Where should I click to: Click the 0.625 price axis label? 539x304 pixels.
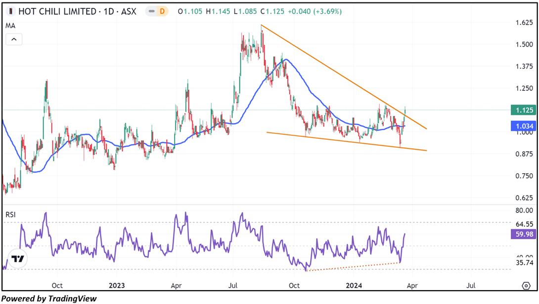click(x=524, y=198)
